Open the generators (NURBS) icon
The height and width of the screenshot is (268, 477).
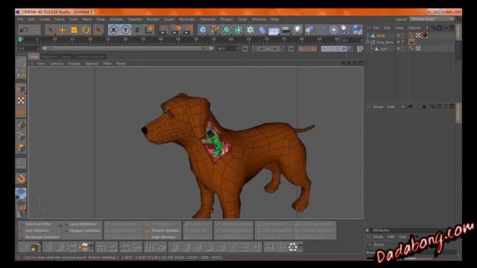[227, 30]
